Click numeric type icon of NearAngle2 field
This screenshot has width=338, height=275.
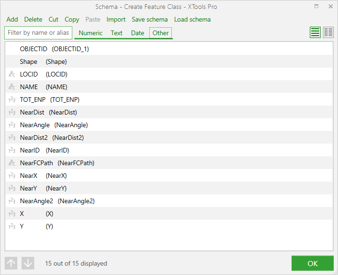click(x=12, y=201)
